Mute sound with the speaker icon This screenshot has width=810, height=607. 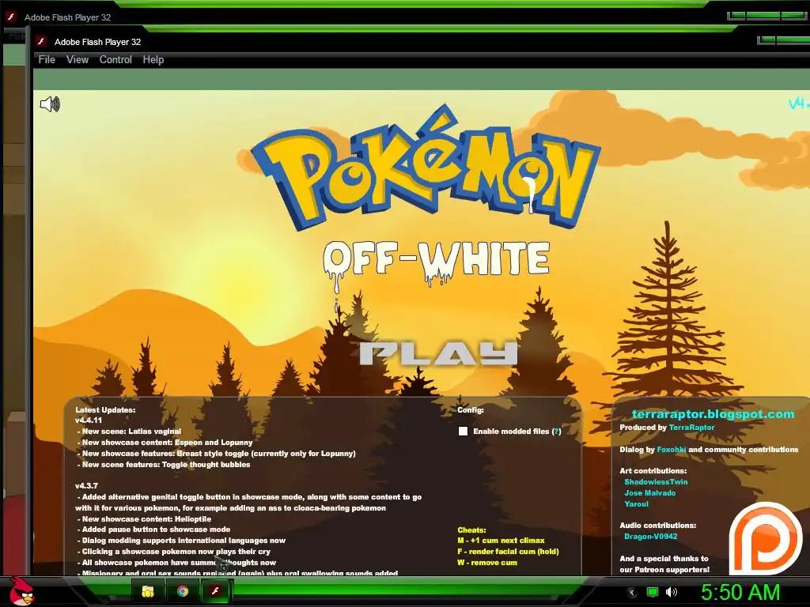click(x=50, y=104)
